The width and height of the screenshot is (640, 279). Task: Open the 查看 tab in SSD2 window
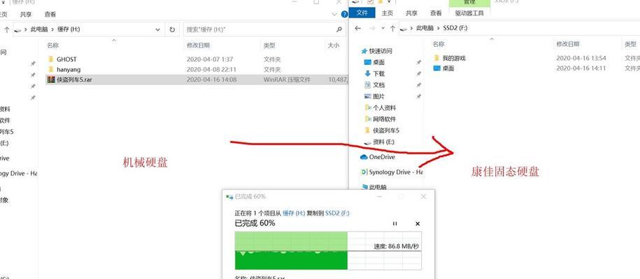pyautogui.click(x=436, y=13)
